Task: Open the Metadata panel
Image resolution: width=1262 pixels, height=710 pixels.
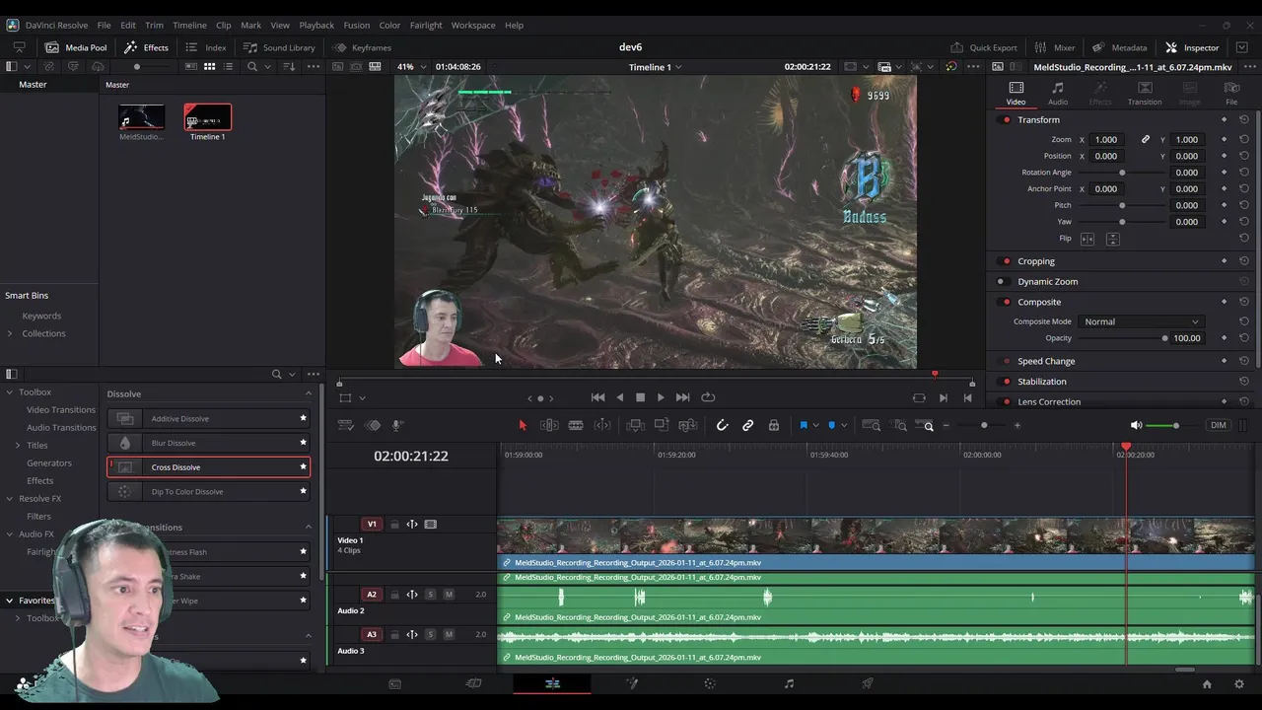Action: pos(1119,47)
